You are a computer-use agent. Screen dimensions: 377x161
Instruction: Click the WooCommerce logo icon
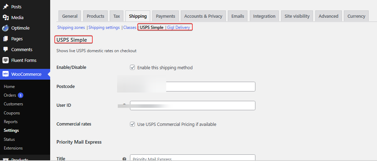5,74
